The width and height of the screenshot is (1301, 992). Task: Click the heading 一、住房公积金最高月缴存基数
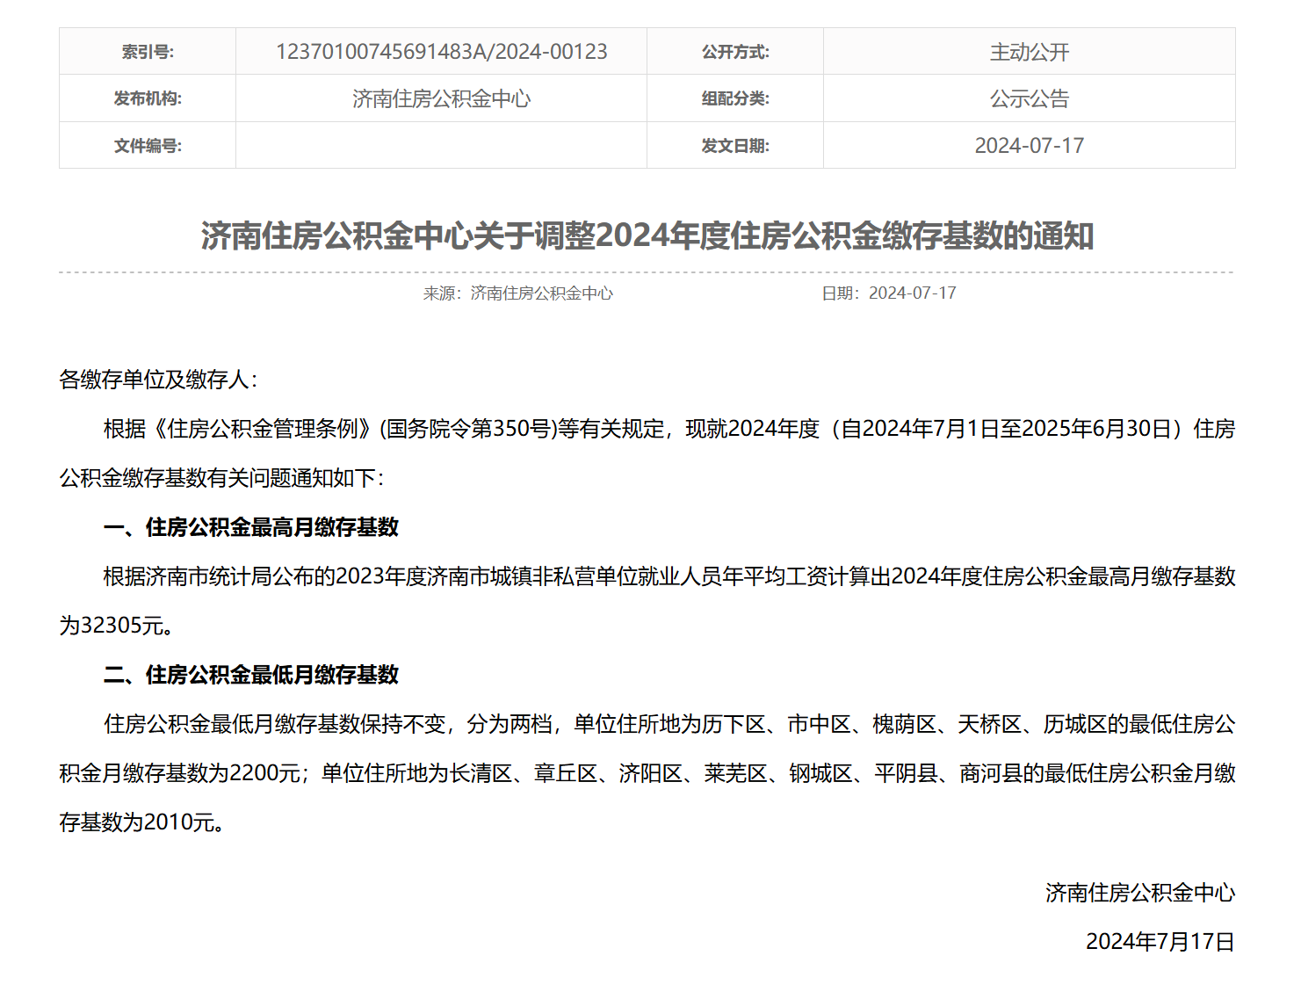tap(251, 527)
